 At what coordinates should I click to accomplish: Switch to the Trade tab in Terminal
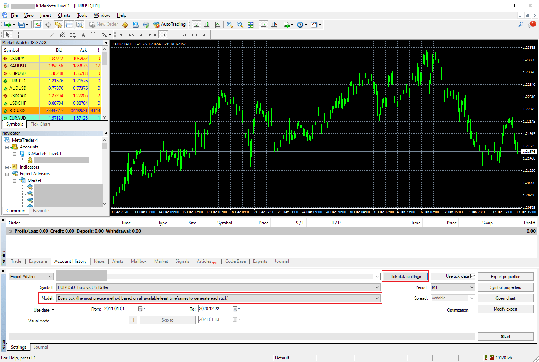click(x=16, y=261)
